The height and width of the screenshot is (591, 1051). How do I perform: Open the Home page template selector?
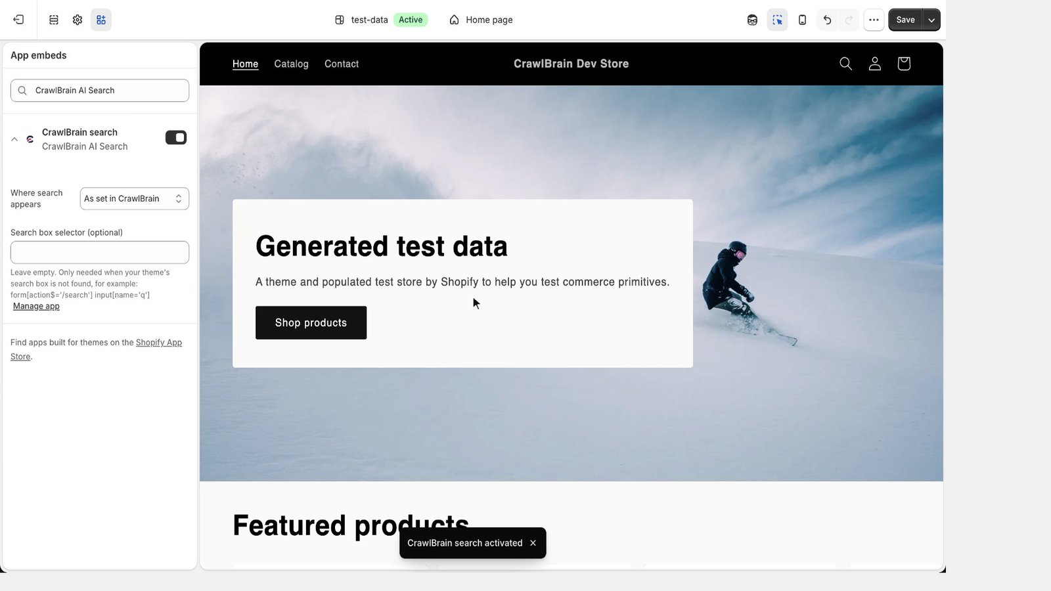[x=481, y=20]
